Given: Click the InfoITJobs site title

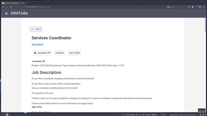Looking at the screenshot, I should [x=19, y=13].
